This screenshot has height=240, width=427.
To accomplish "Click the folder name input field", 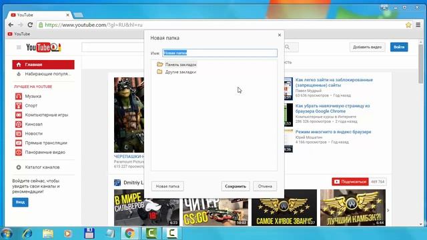I will point(220,53).
